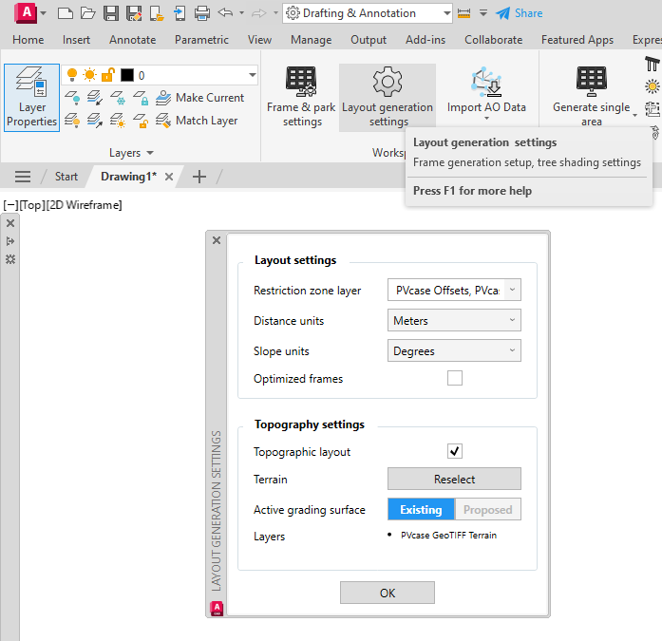Open the Slope units dropdown

pyautogui.click(x=454, y=351)
